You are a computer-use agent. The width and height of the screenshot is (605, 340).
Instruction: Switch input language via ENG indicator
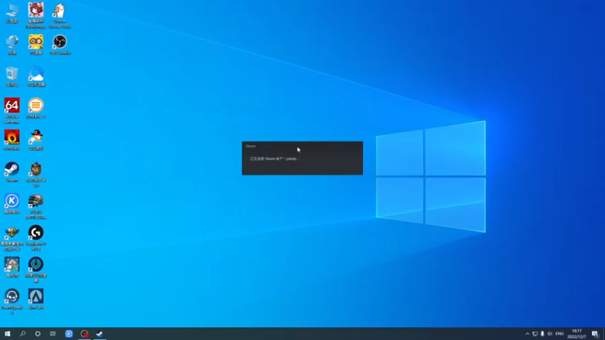[x=560, y=334]
